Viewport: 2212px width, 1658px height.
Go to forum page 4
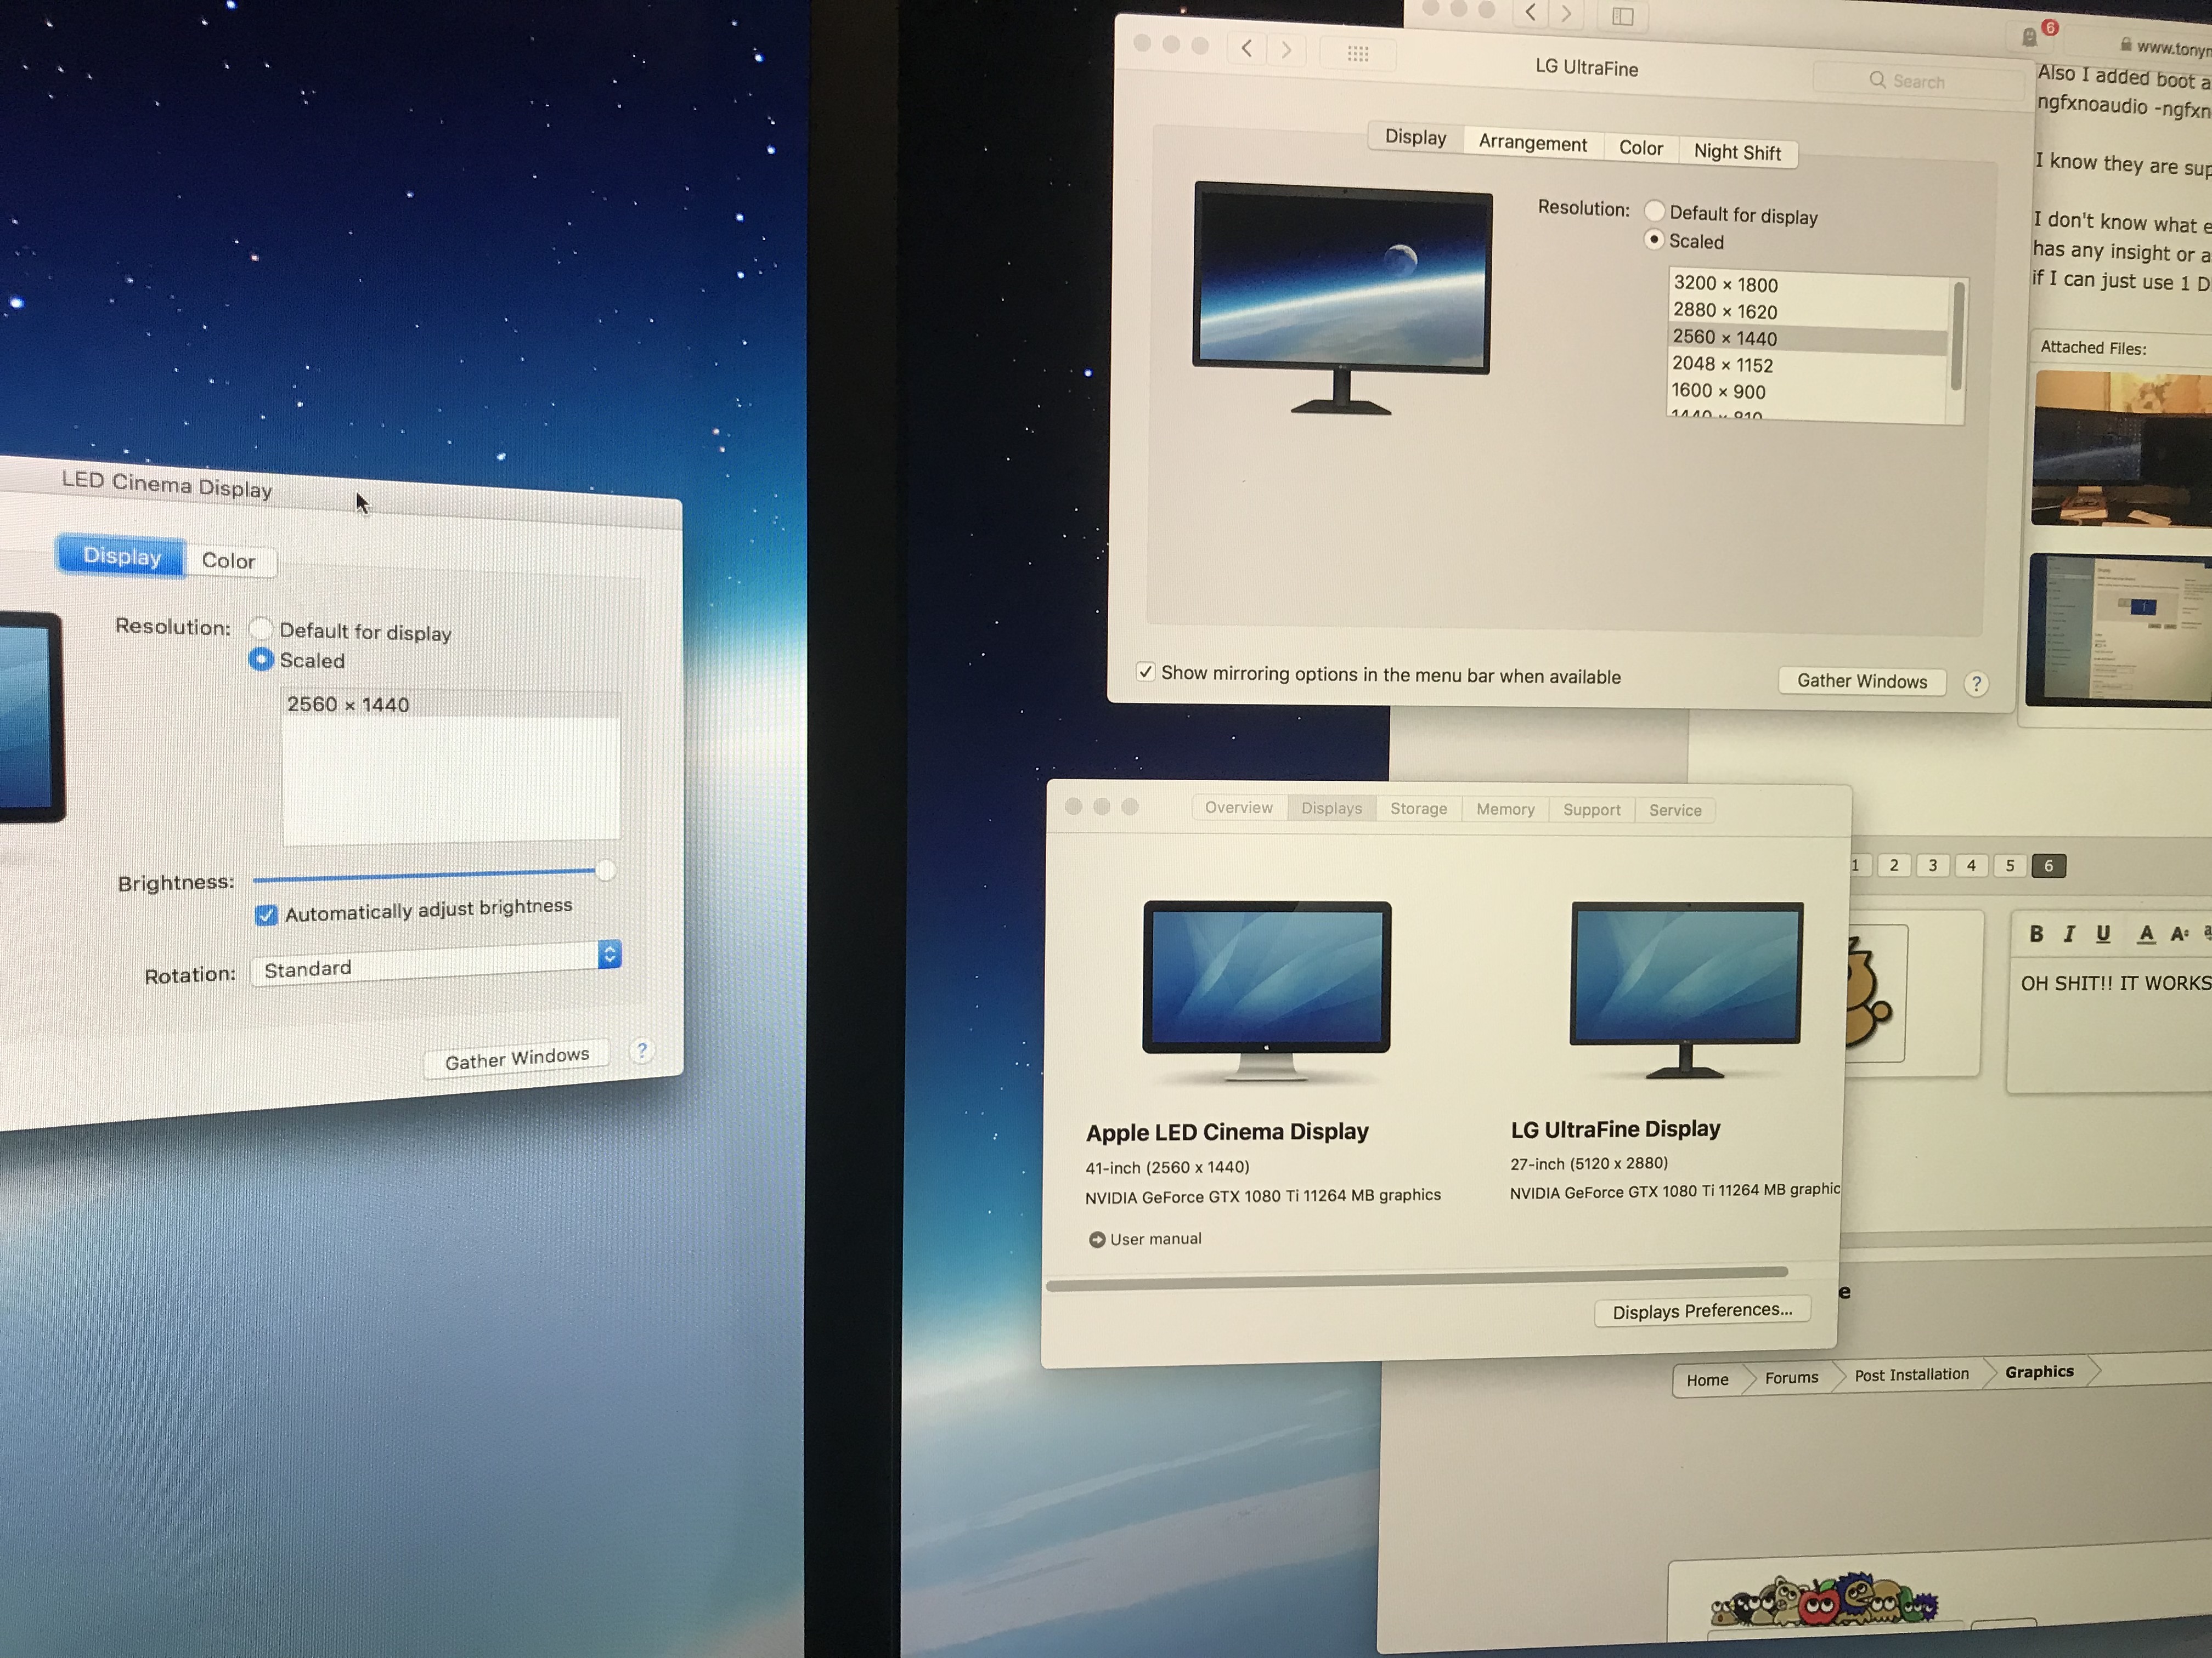(x=1971, y=866)
